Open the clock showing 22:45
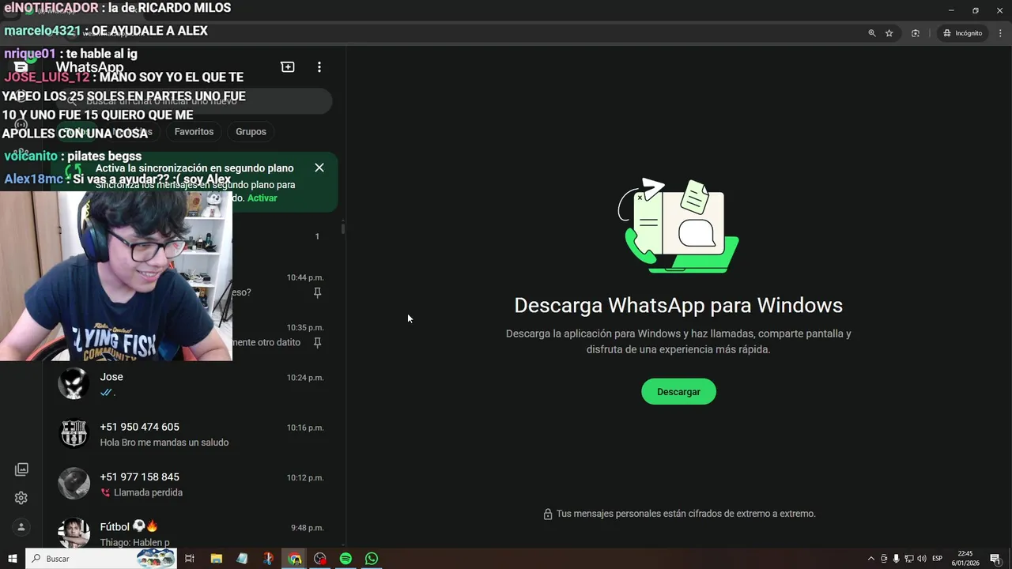 pyautogui.click(x=965, y=559)
